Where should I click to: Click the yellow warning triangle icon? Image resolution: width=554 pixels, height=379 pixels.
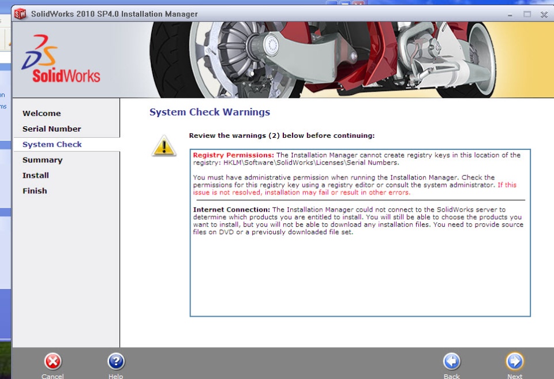[164, 146]
